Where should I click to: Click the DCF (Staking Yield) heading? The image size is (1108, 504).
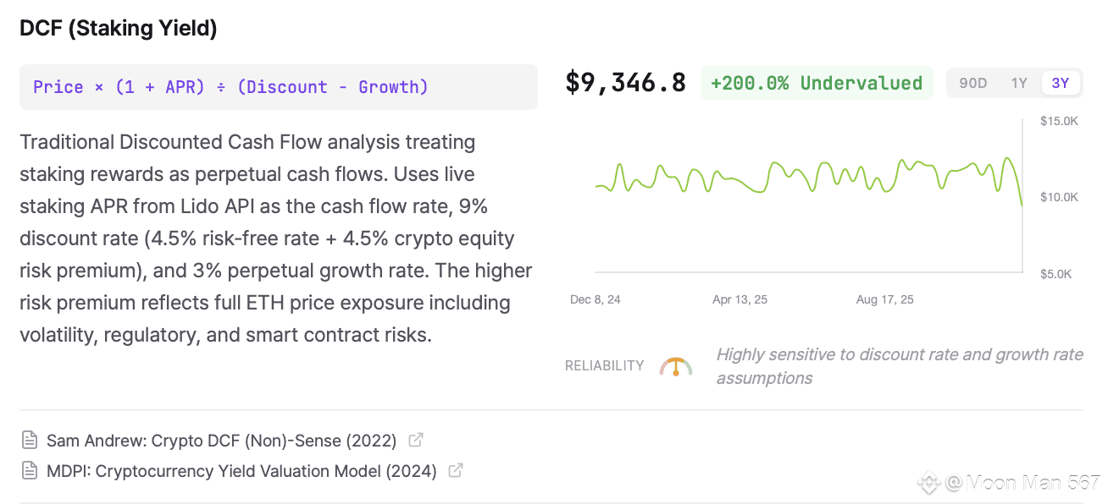119,28
